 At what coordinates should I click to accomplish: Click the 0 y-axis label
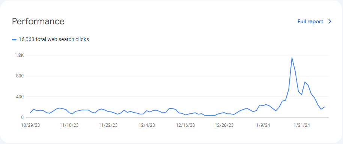tap(22, 117)
